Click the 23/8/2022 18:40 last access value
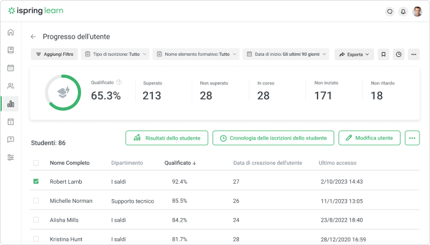Image resolution: width=430 pixels, height=245 pixels. pyautogui.click(x=342, y=220)
